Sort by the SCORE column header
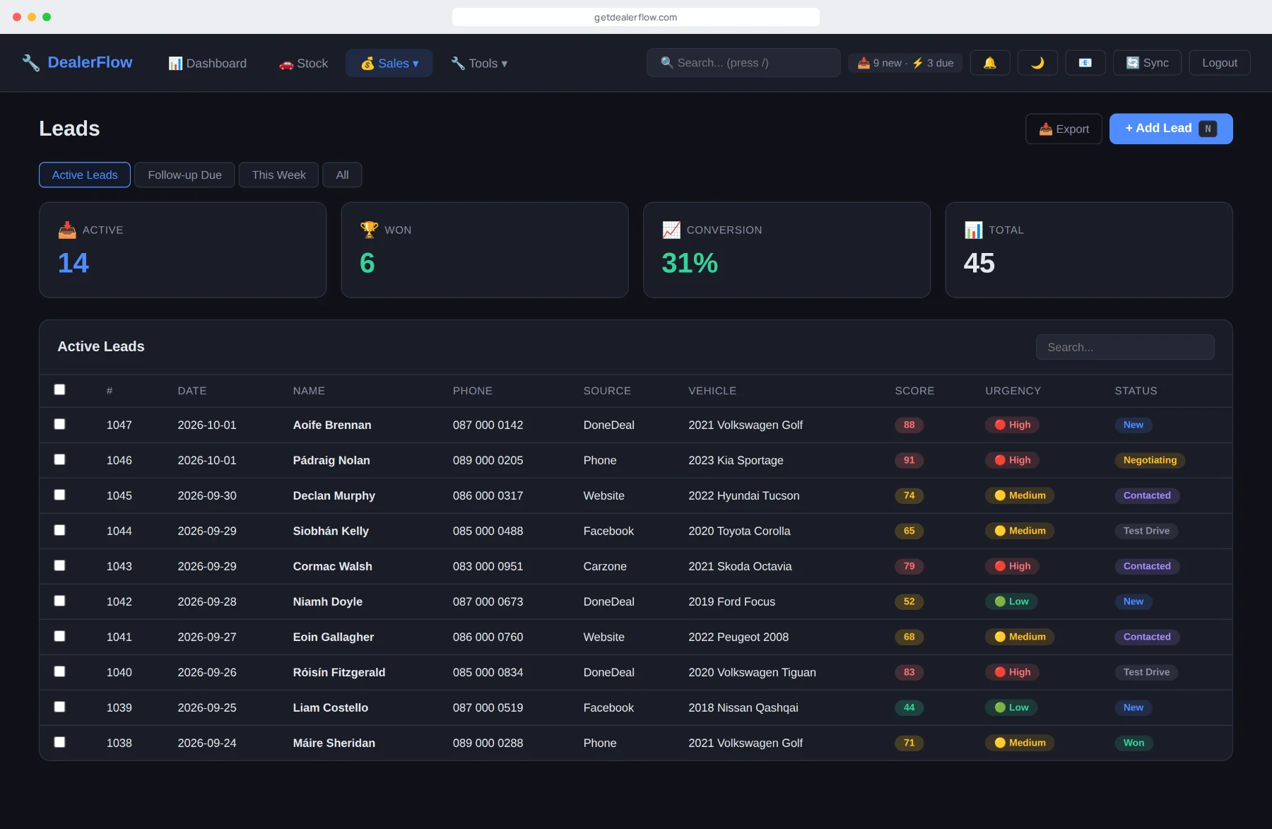Viewport: 1272px width, 829px height. point(914,391)
